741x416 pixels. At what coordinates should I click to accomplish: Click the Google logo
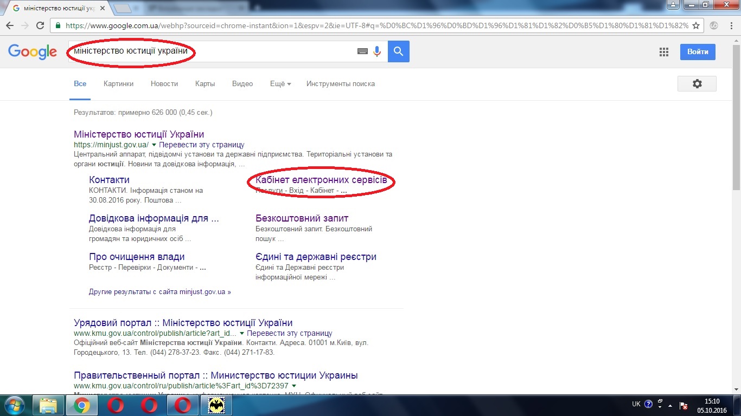[x=33, y=51]
